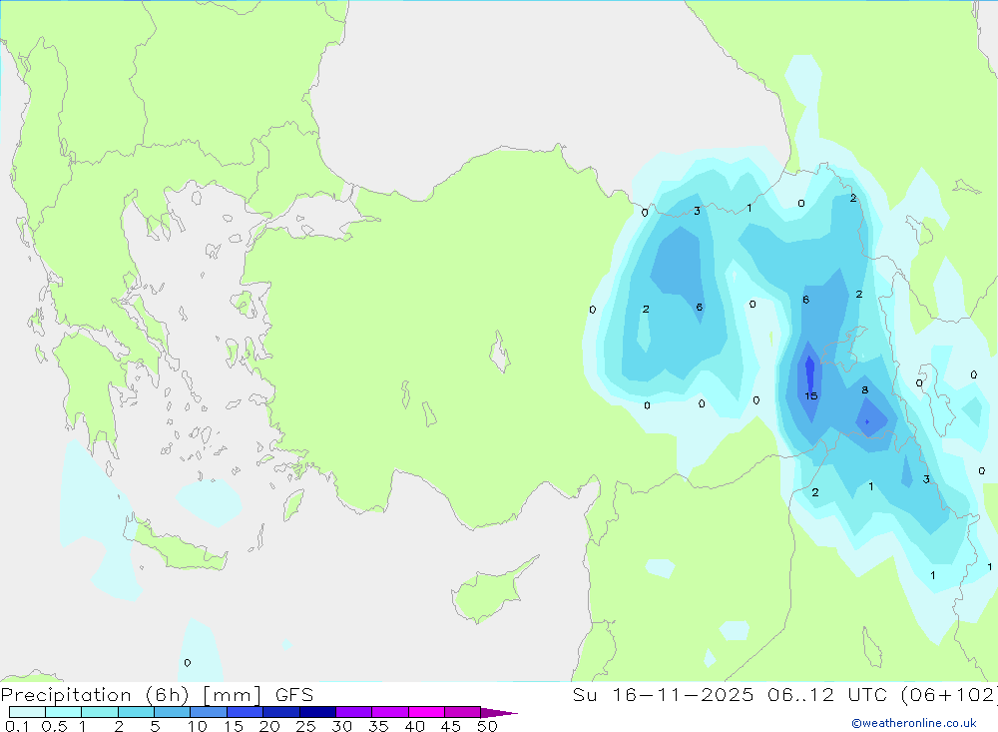Click the legend tick label '50'
The height and width of the screenshot is (732, 998).
(487, 726)
